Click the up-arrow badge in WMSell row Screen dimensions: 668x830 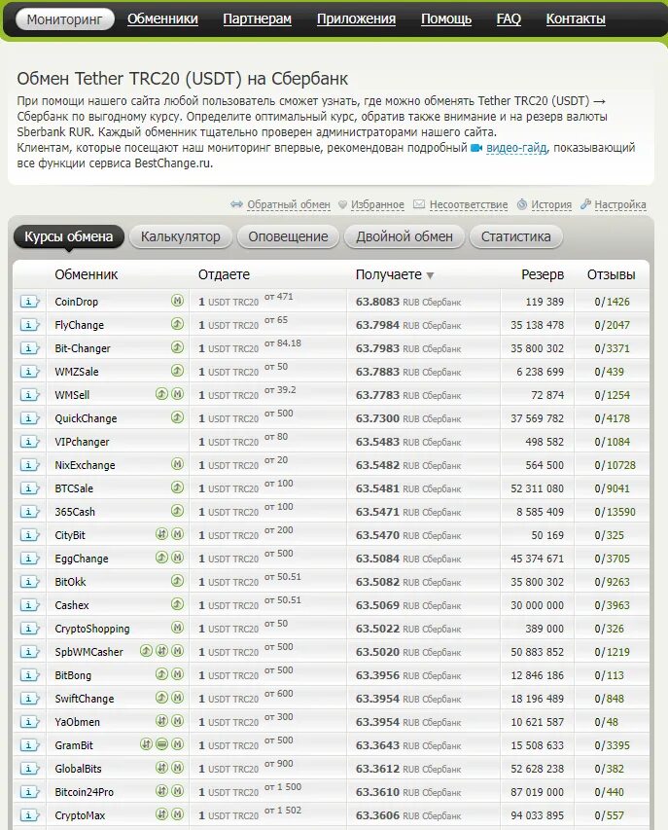click(x=161, y=394)
